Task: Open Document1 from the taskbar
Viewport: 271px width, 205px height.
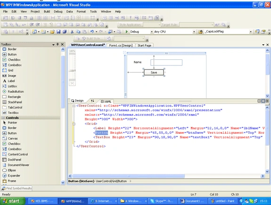Action: point(193,201)
